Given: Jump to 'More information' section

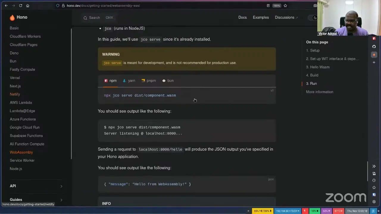Looking at the screenshot, I should [320, 92].
